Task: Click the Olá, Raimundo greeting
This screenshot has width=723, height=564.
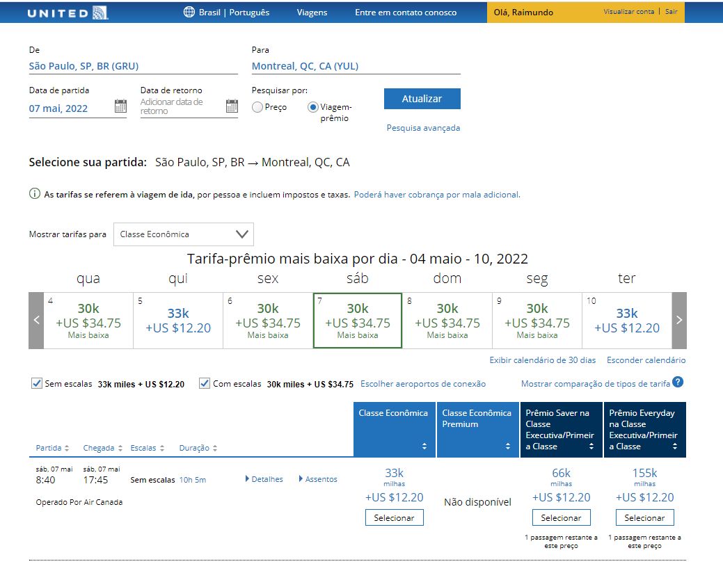Action: (x=523, y=13)
